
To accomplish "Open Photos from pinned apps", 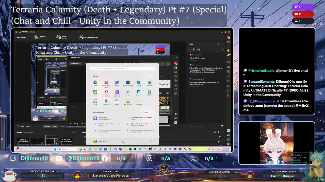I will click(139, 83).
